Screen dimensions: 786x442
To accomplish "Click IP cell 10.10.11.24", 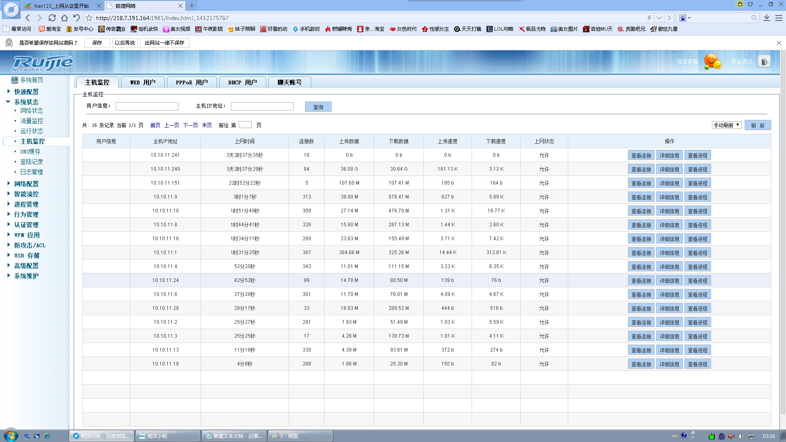I will coord(165,280).
